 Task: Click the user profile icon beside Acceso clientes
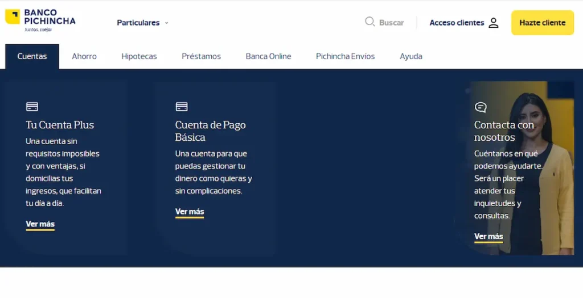click(494, 23)
